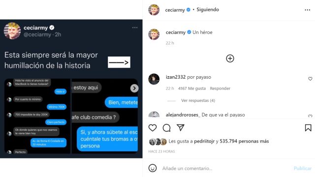The image size is (315, 177).
Task: Share the post via paper plane icon
Action: (181, 128)
